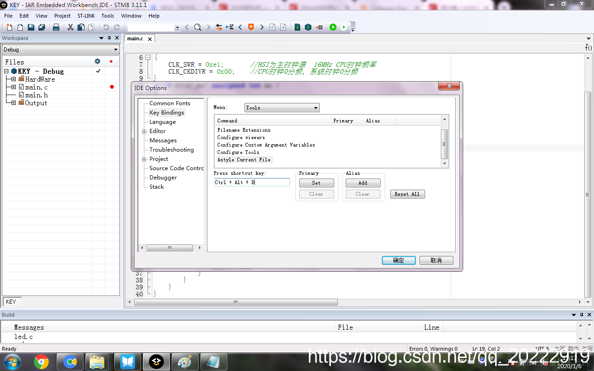Open a file via toolbar icon
The image size is (594, 371).
[x=20, y=27]
